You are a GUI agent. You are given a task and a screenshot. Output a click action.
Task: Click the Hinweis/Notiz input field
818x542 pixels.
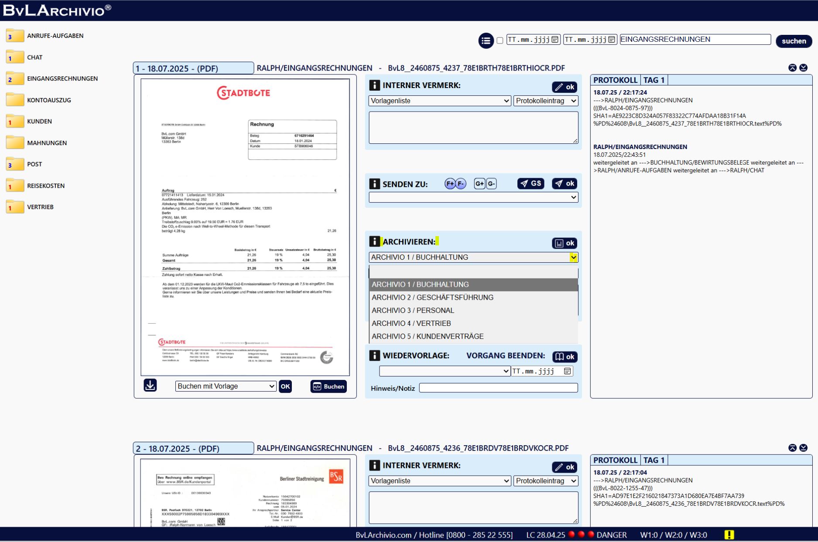(x=498, y=388)
